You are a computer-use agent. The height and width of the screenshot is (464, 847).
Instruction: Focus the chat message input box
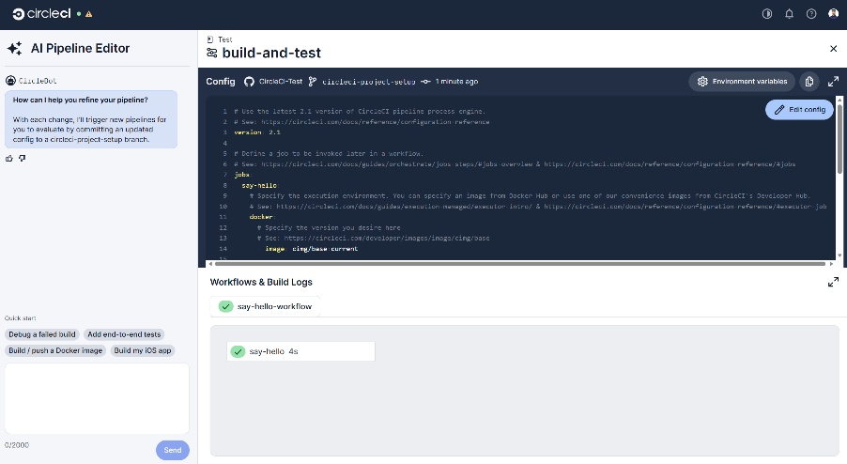[98, 398]
